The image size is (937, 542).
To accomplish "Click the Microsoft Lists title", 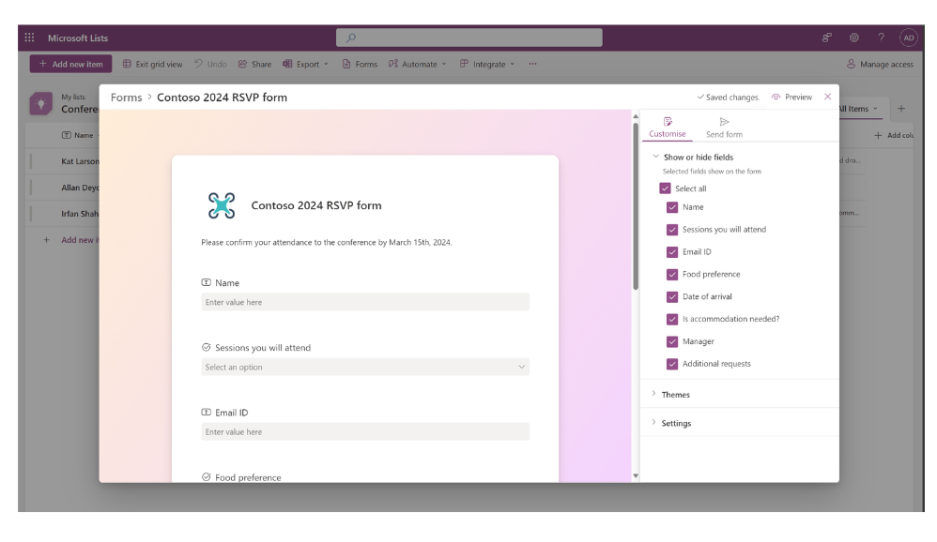I will (x=78, y=38).
